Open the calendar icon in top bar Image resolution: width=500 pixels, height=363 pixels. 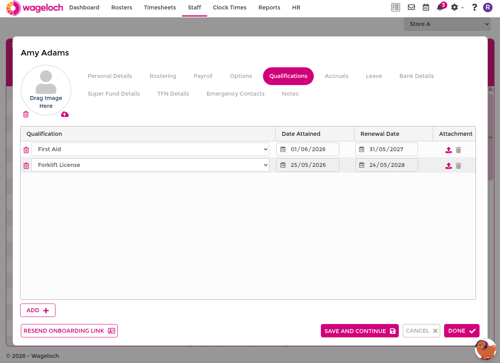point(426,7)
